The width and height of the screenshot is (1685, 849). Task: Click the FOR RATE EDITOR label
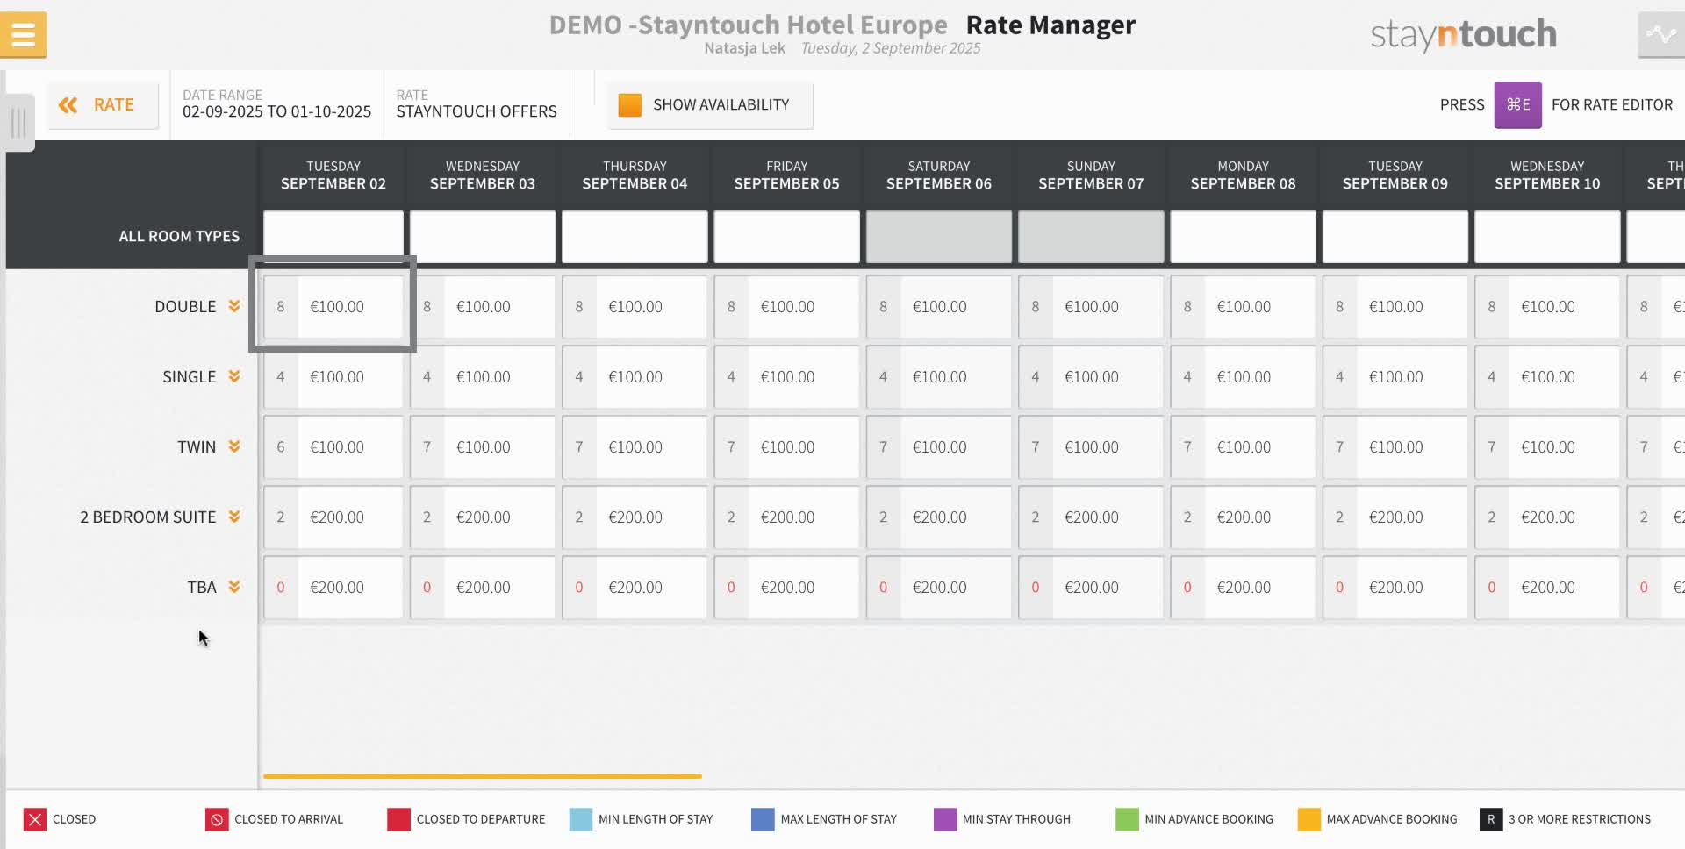click(1611, 104)
